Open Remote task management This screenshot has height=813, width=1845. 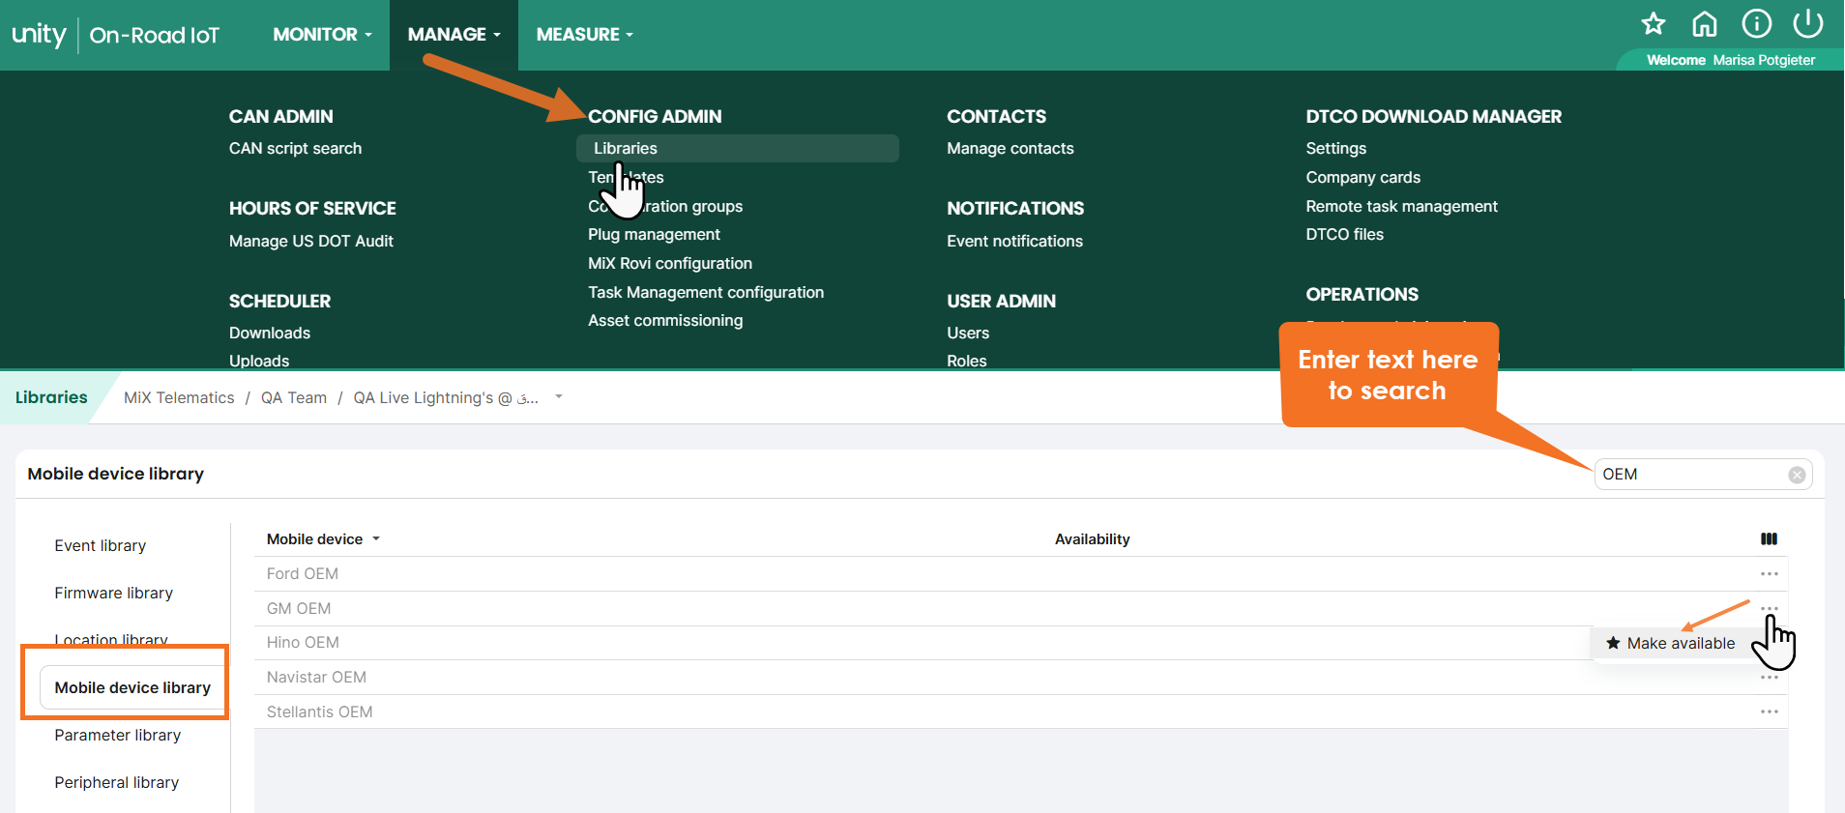(1401, 206)
